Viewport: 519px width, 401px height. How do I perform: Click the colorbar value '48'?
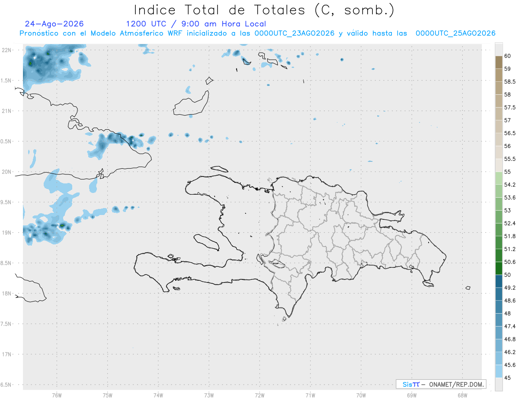pos(508,313)
